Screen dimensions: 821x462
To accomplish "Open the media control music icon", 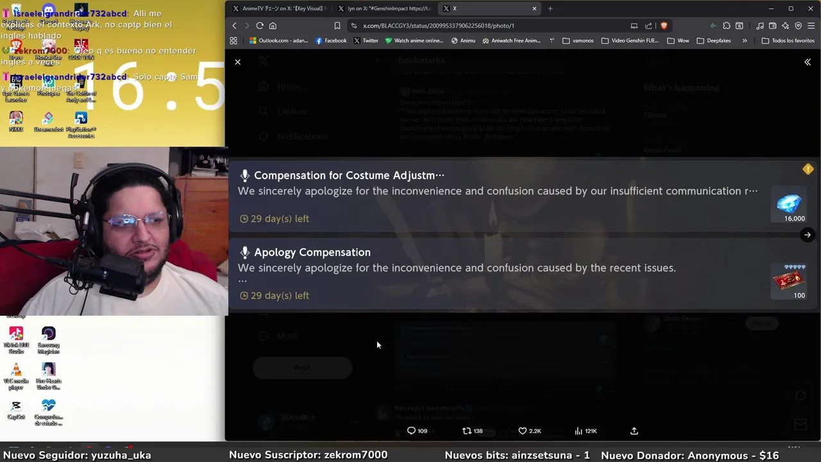I will [759, 26].
